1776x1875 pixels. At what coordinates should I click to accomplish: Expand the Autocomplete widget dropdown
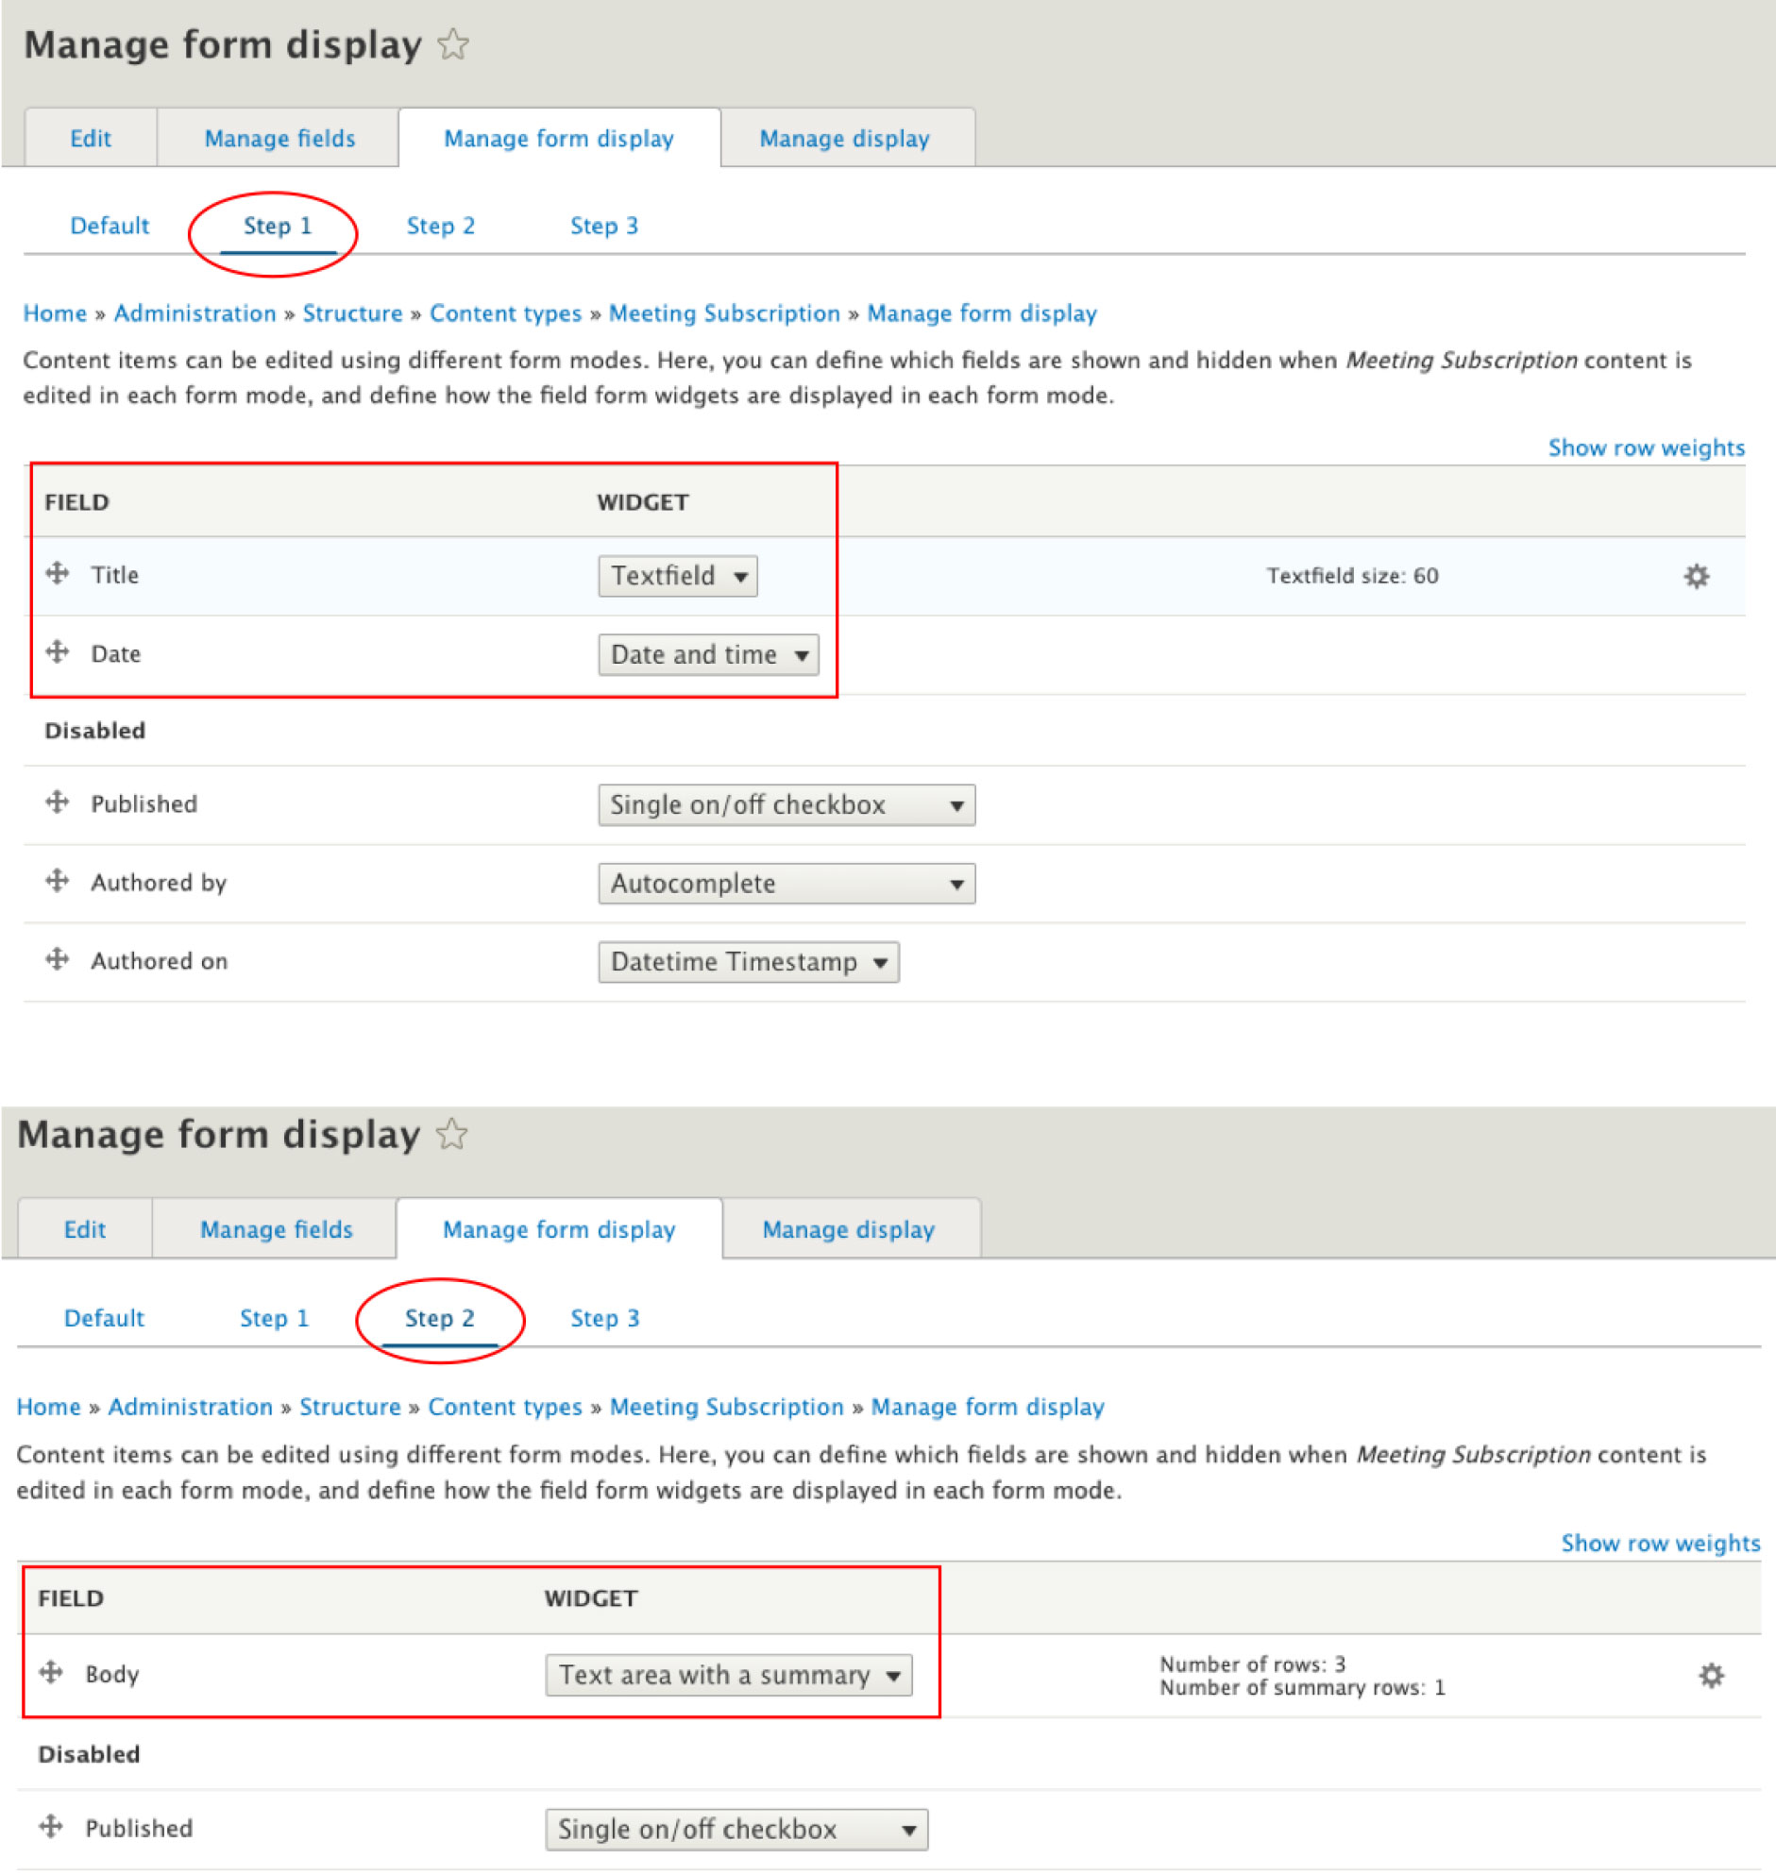[786, 883]
